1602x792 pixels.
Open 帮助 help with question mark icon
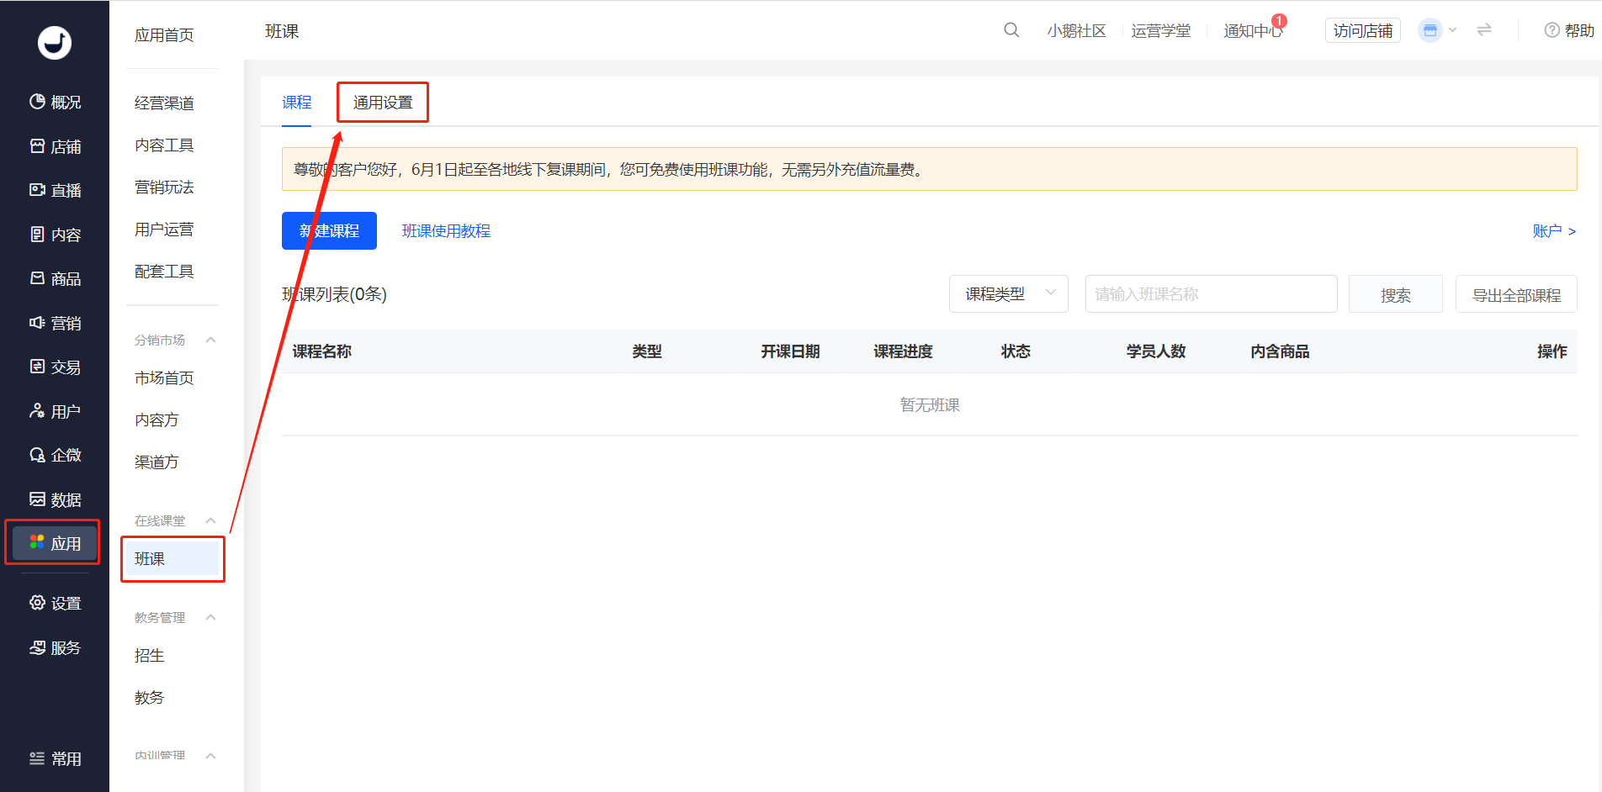click(x=1569, y=30)
